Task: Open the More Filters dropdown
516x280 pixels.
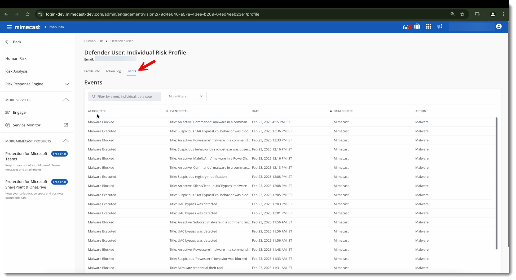Action: point(186,96)
